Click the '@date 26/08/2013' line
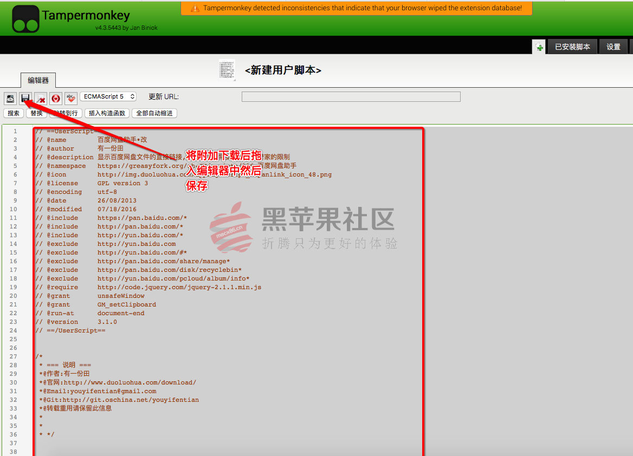This screenshot has width=633, height=456. (86, 200)
